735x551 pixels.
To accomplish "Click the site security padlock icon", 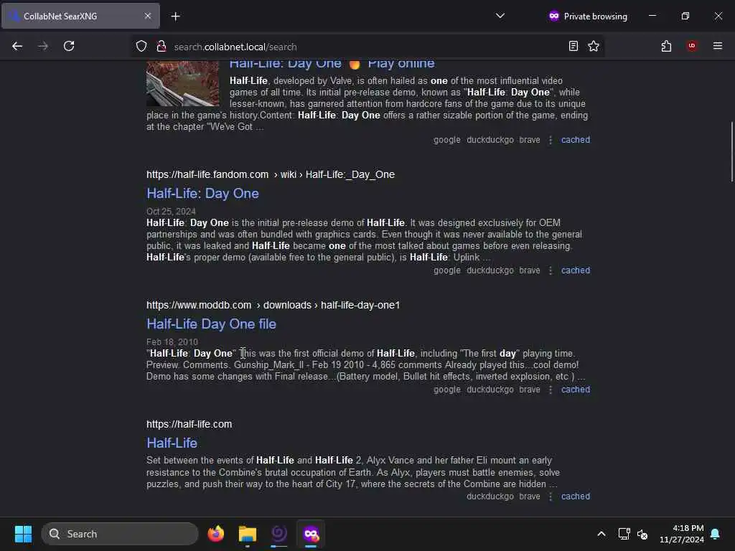I will pyautogui.click(x=161, y=47).
